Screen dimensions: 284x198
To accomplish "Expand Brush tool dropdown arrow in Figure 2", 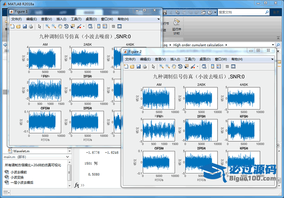I will [x=197, y=66].
